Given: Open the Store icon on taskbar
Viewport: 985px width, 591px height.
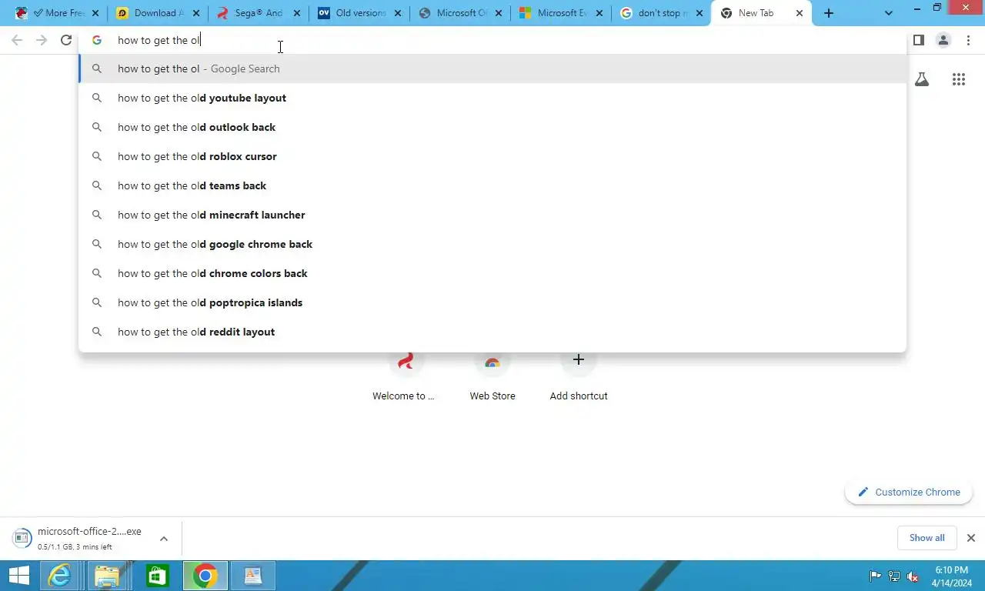Looking at the screenshot, I should pyautogui.click(x=157, y=576).
